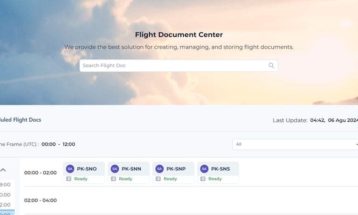Screen dimensions: 358x215
Task: Select the 00:00 - 02:00 time slot label
Action: pos(41,173)
